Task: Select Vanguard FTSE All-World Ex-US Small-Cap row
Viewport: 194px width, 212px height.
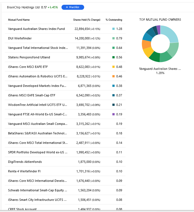Action: 65,114
